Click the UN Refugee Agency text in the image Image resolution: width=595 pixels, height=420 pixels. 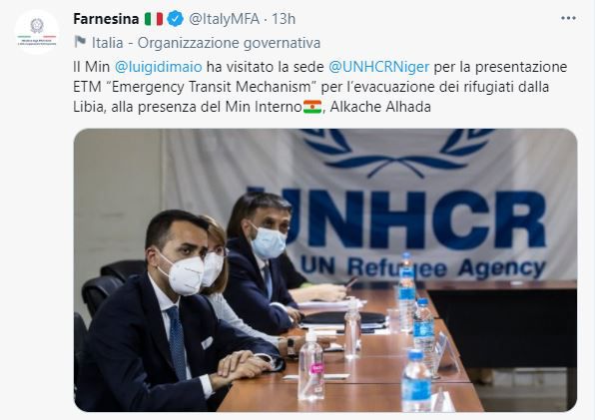[x=422, y=266]
